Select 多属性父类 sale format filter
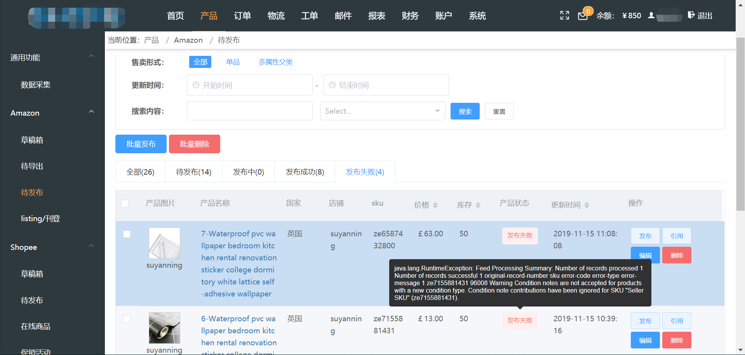 point(275,62)
